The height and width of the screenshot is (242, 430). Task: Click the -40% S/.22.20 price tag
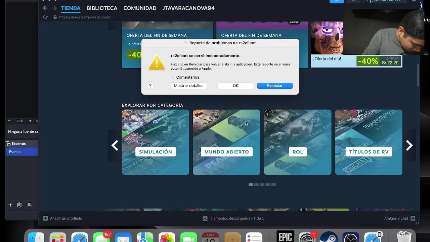point(379,61)
